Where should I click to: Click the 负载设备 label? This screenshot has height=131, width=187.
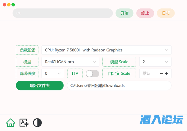[x=27, y=50]
